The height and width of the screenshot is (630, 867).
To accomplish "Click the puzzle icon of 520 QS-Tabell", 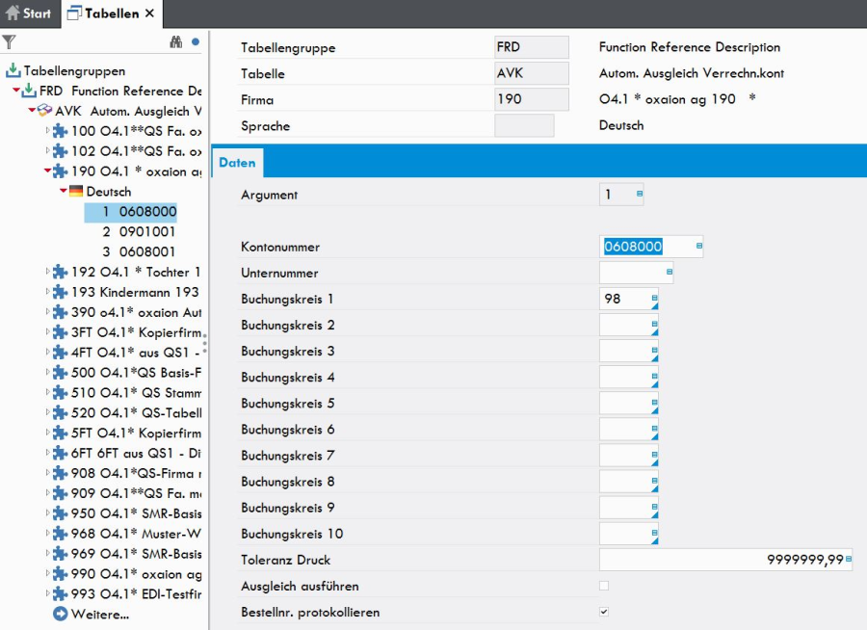I will (x=61, y=412).
